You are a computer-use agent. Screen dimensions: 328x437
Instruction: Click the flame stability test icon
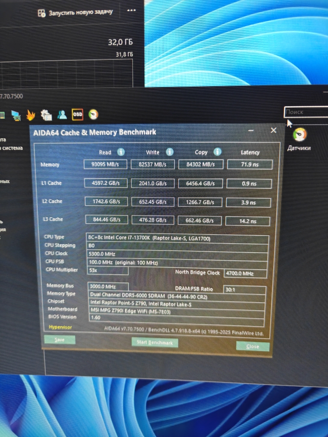pyautogui.click(x=31, y=115)
